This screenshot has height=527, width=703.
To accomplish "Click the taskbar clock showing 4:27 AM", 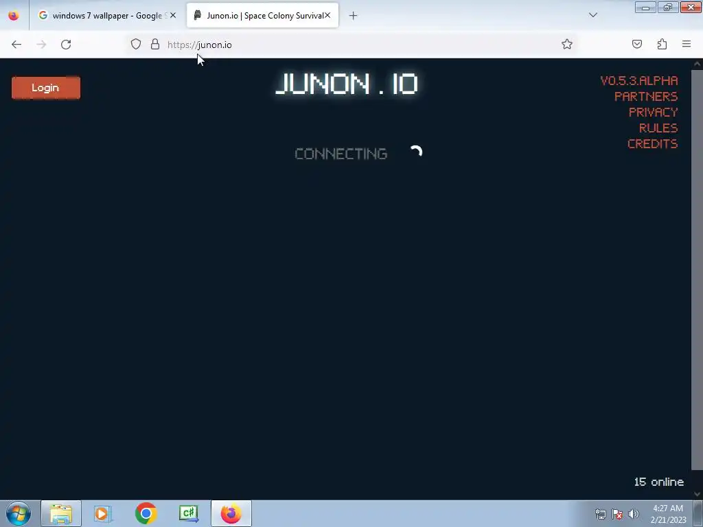I will pos(668,514).
